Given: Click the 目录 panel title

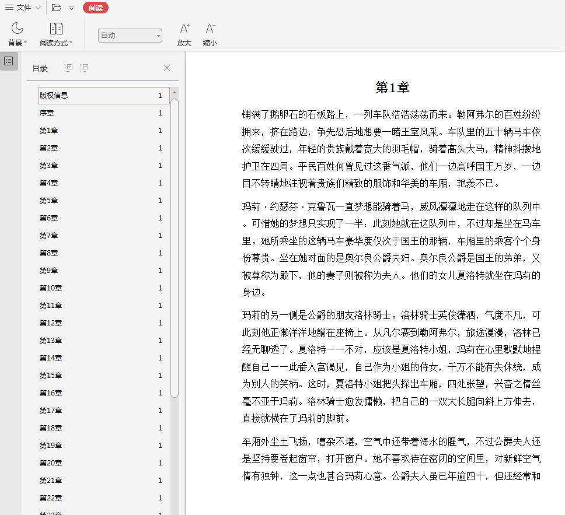Looking at the screenshot, I should click(40, 68).
